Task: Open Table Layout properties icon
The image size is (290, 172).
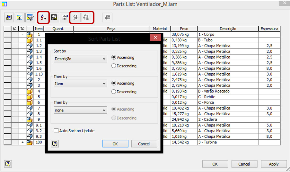Action: pos(65,18)
